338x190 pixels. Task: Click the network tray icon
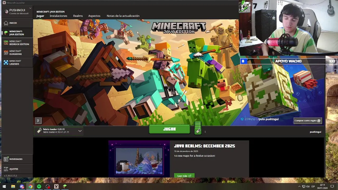pyautogui.click(x=303, y=187)
